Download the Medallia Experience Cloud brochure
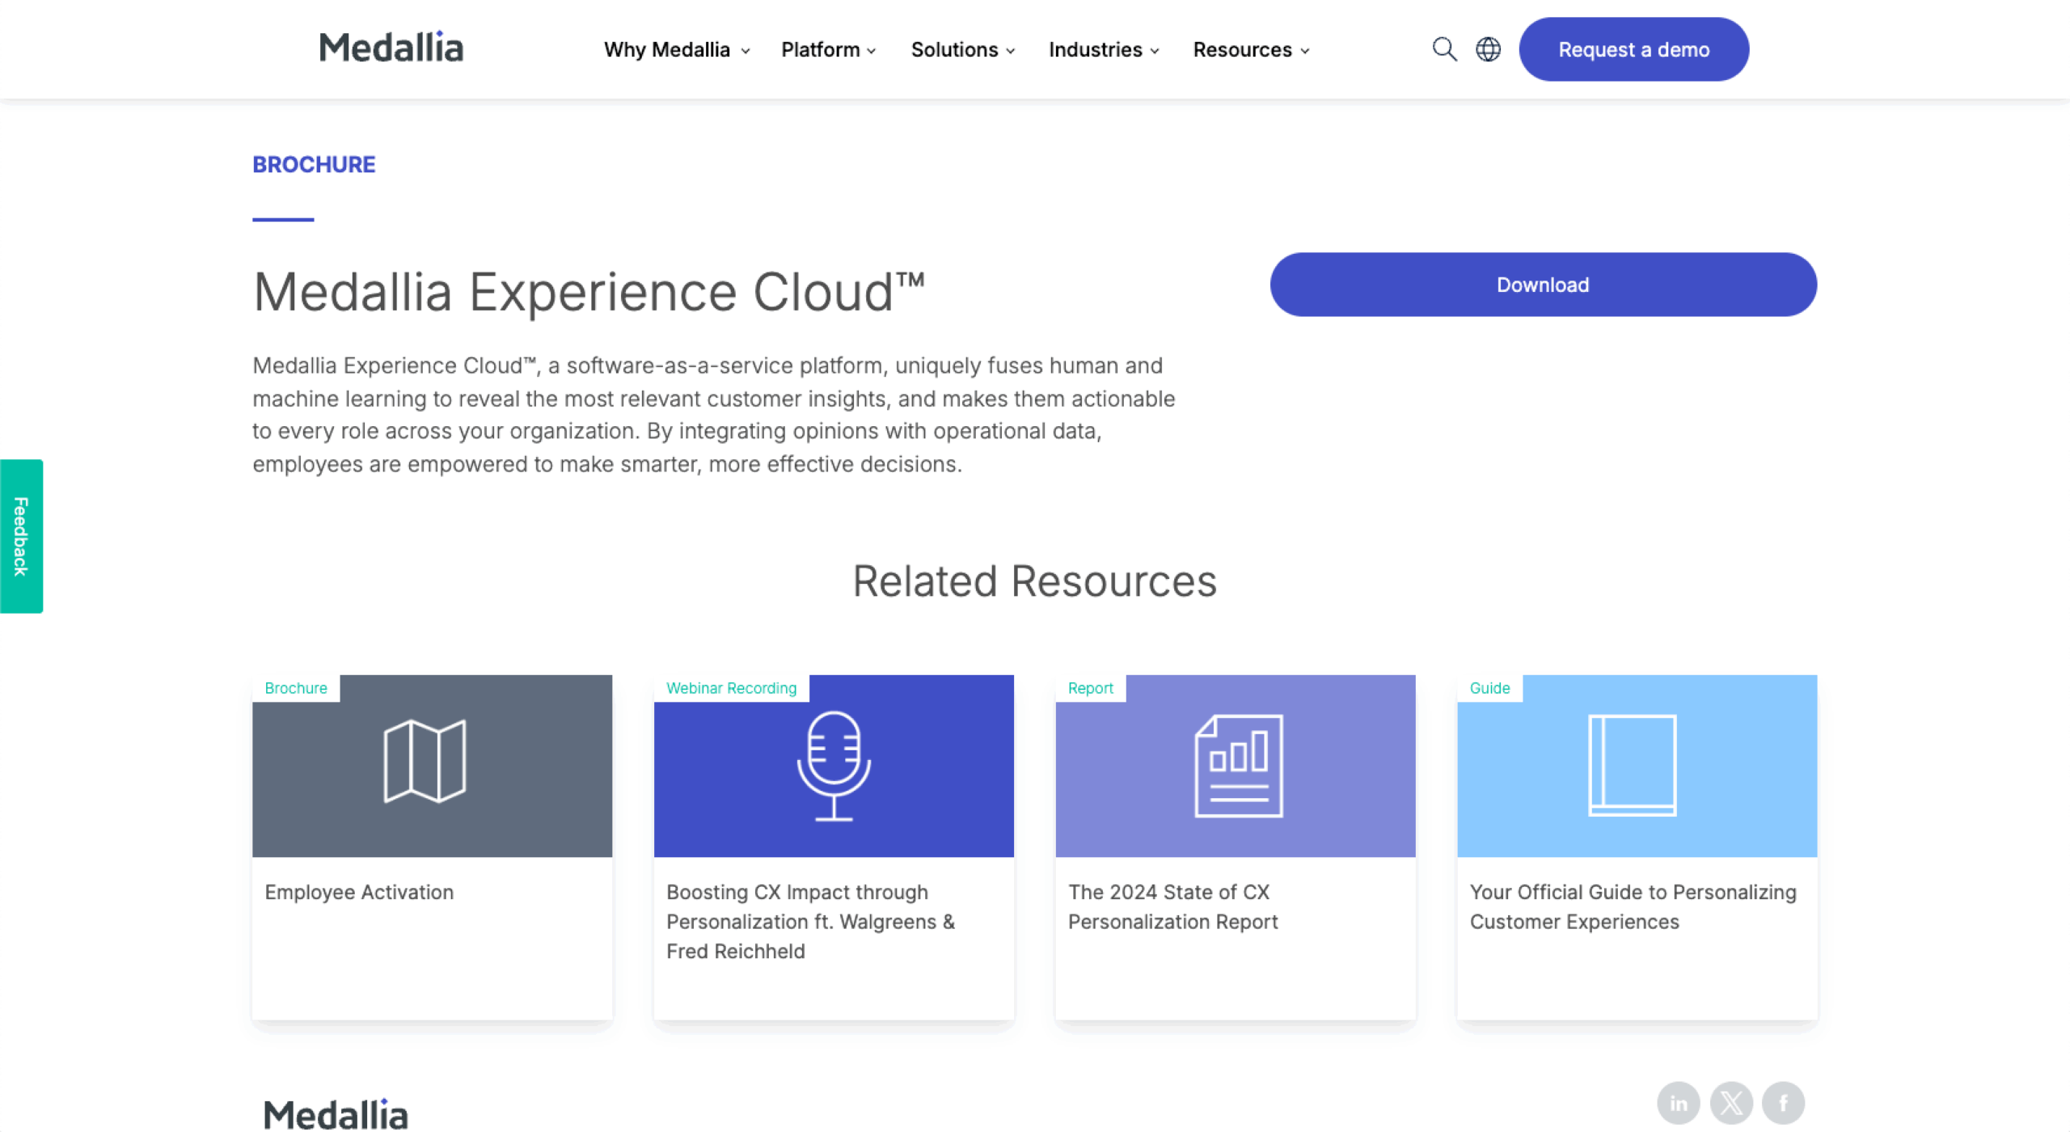The image size is (2070, 1132). coord(1543,285)
